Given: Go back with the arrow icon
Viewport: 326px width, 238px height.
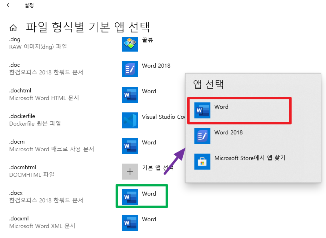Looking at the screenshot, I should 9,5.
